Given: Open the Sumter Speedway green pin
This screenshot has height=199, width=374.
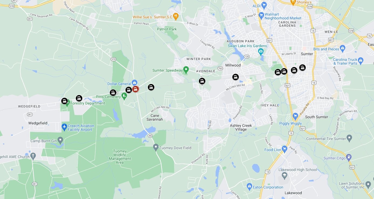Looking at the screenshot, I should [x=186, y=70].
